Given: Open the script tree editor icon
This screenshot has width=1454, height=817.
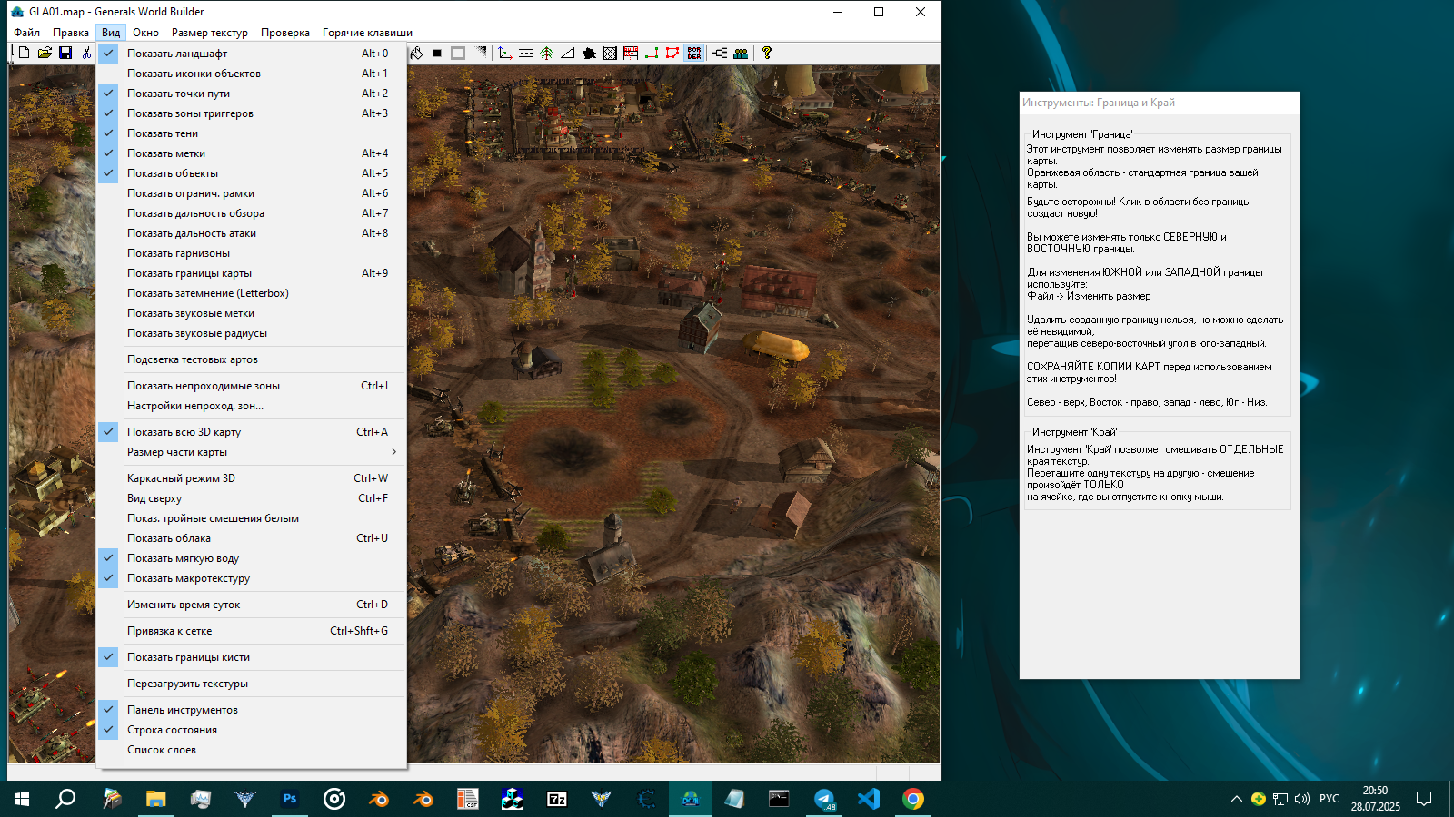Looking at the screenshot, I should click(x=720, y=53).
